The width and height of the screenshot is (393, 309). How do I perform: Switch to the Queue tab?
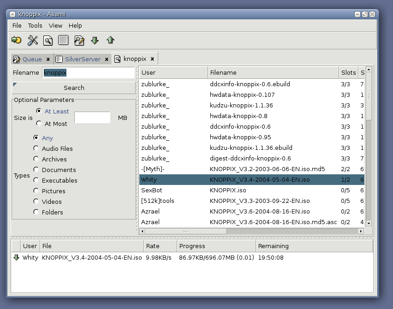pos(32,59)
